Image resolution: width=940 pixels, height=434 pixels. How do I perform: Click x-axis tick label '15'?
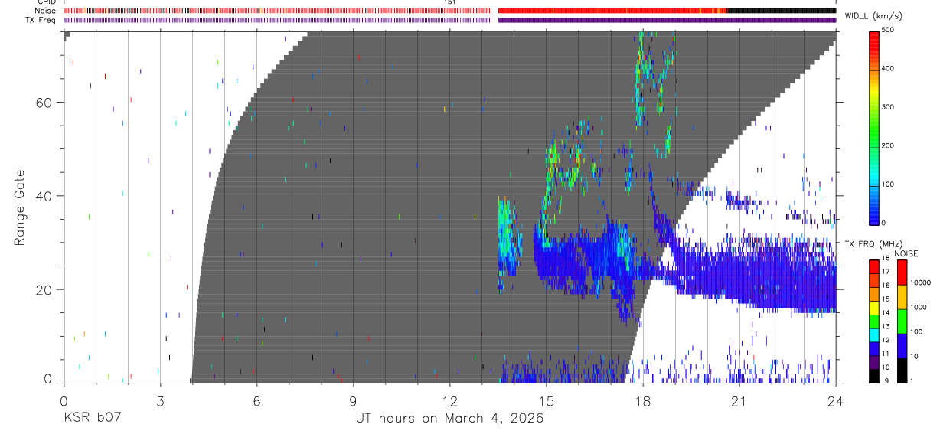pos(547,400)
